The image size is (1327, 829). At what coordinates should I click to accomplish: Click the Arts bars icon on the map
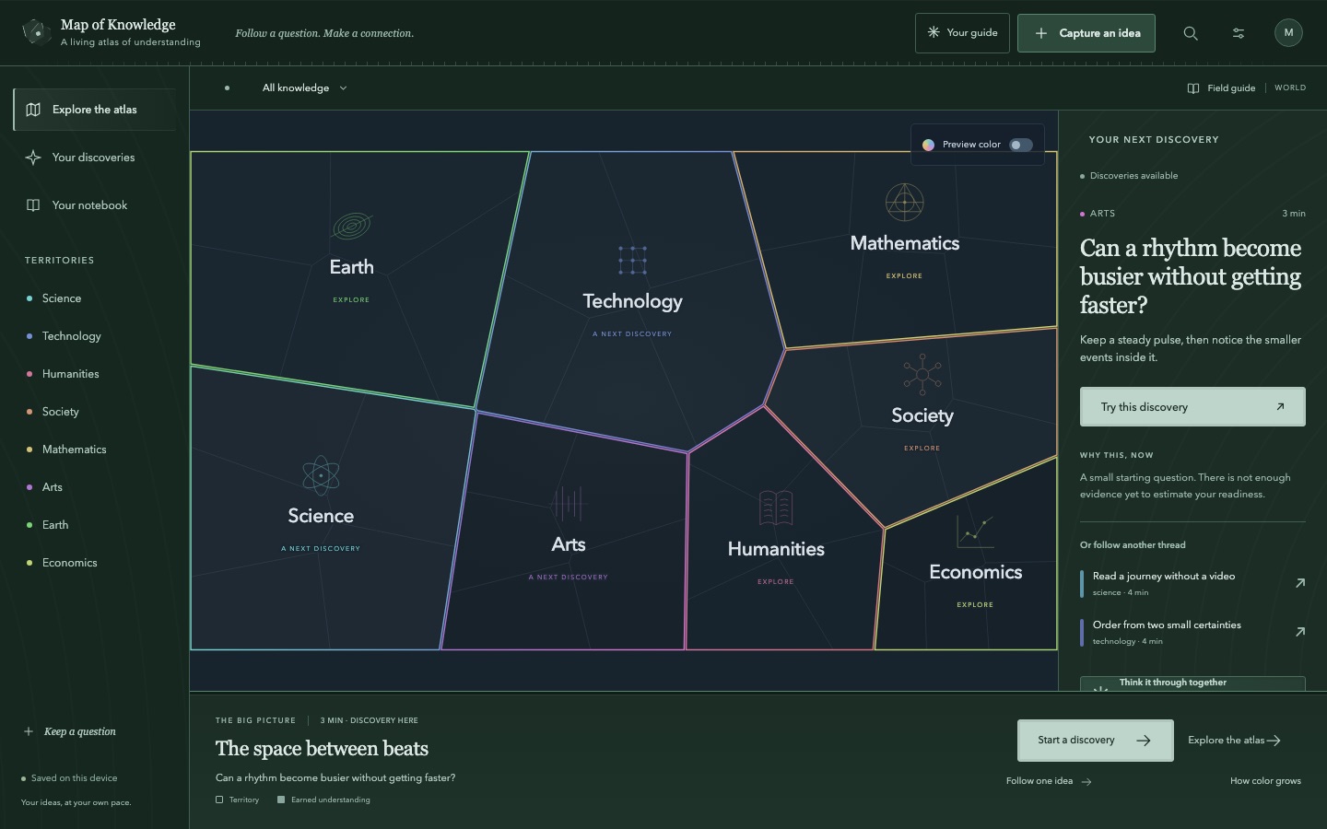569,504
